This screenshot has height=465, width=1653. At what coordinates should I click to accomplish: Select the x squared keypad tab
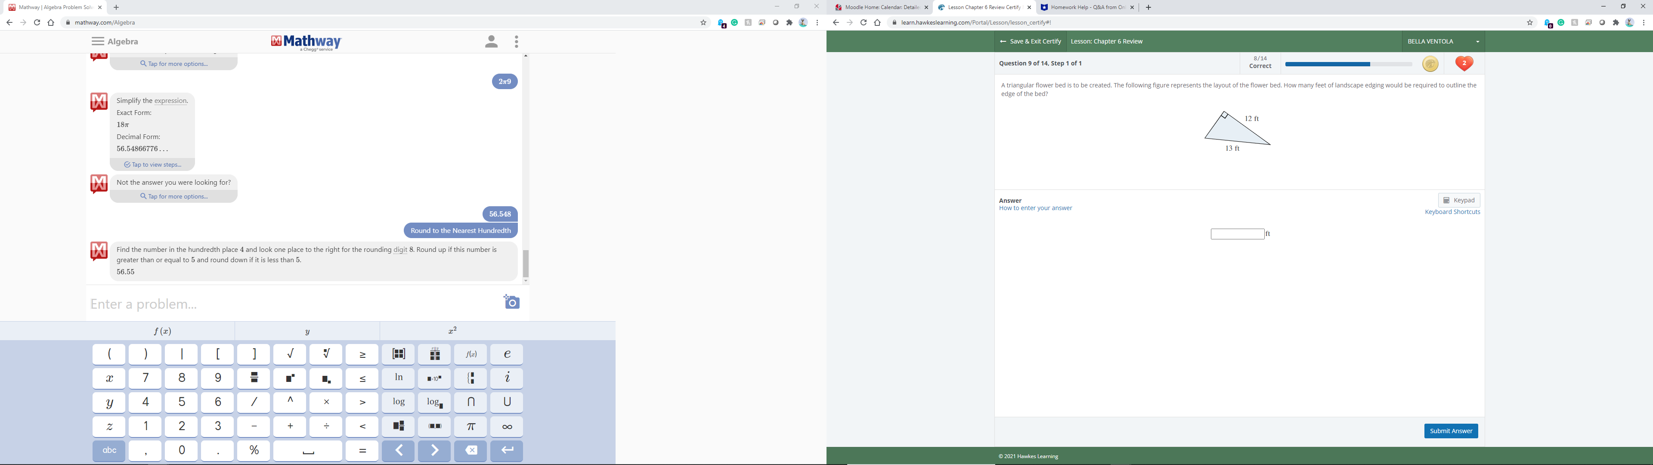pyautogui.click(x=452, y=331)
